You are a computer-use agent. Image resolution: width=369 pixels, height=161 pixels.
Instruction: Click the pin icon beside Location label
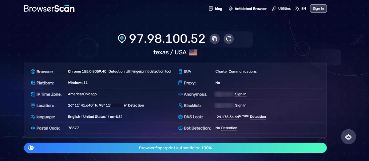tap(33, 105)
